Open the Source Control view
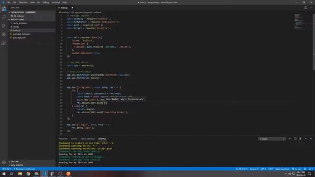 point(4,26)
